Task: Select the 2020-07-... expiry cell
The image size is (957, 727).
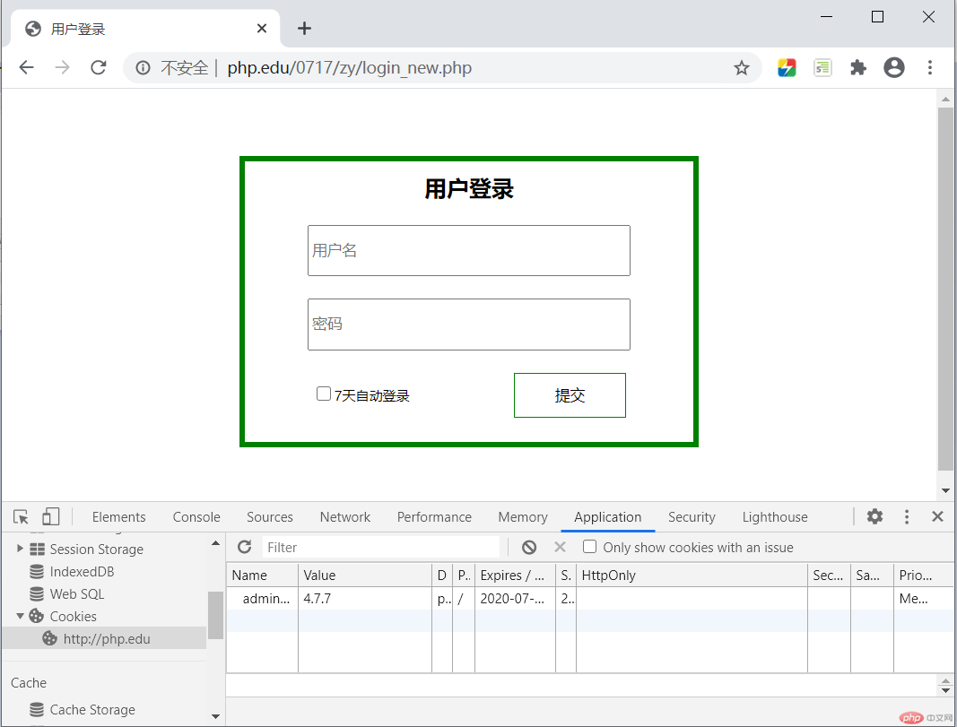Action: [515, 598]
